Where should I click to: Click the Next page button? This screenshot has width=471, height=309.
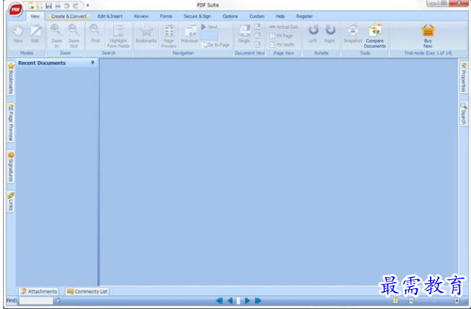coord(209,27)
